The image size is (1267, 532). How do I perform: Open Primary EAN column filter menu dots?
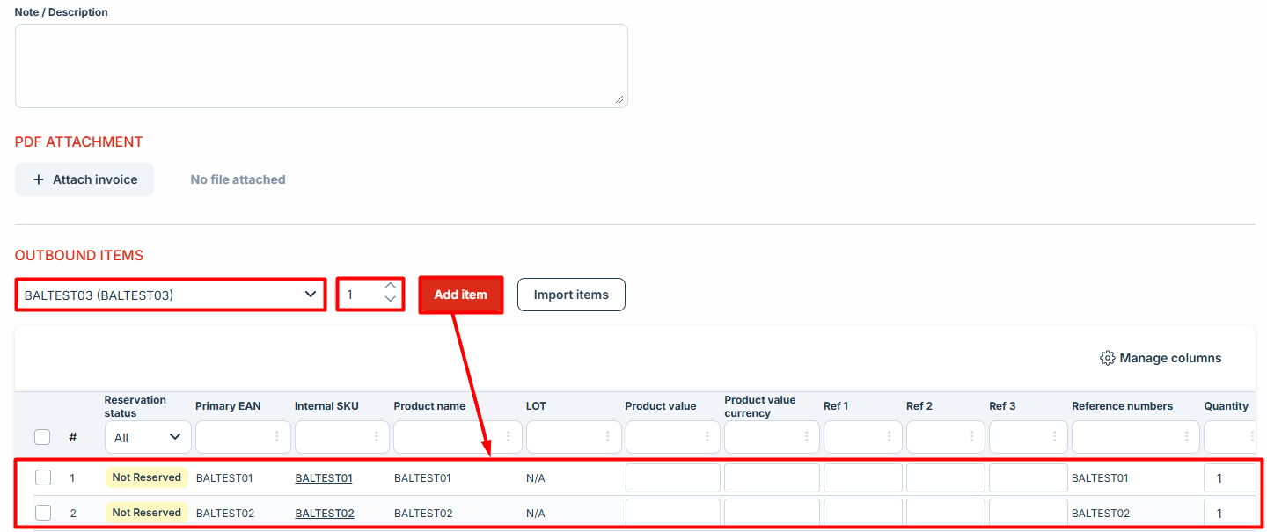[277, 436]
